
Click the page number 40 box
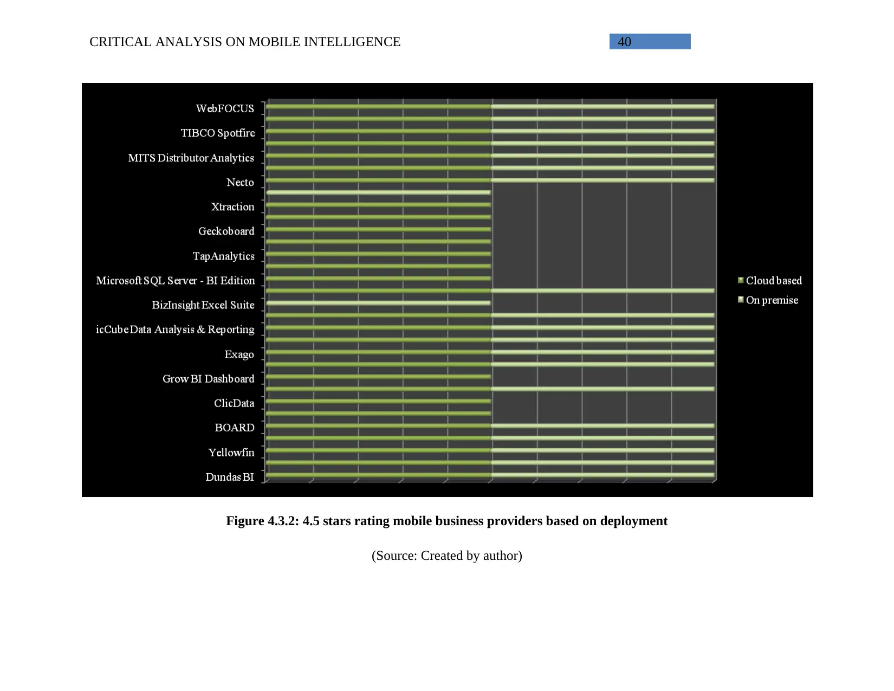coord(650,42)
